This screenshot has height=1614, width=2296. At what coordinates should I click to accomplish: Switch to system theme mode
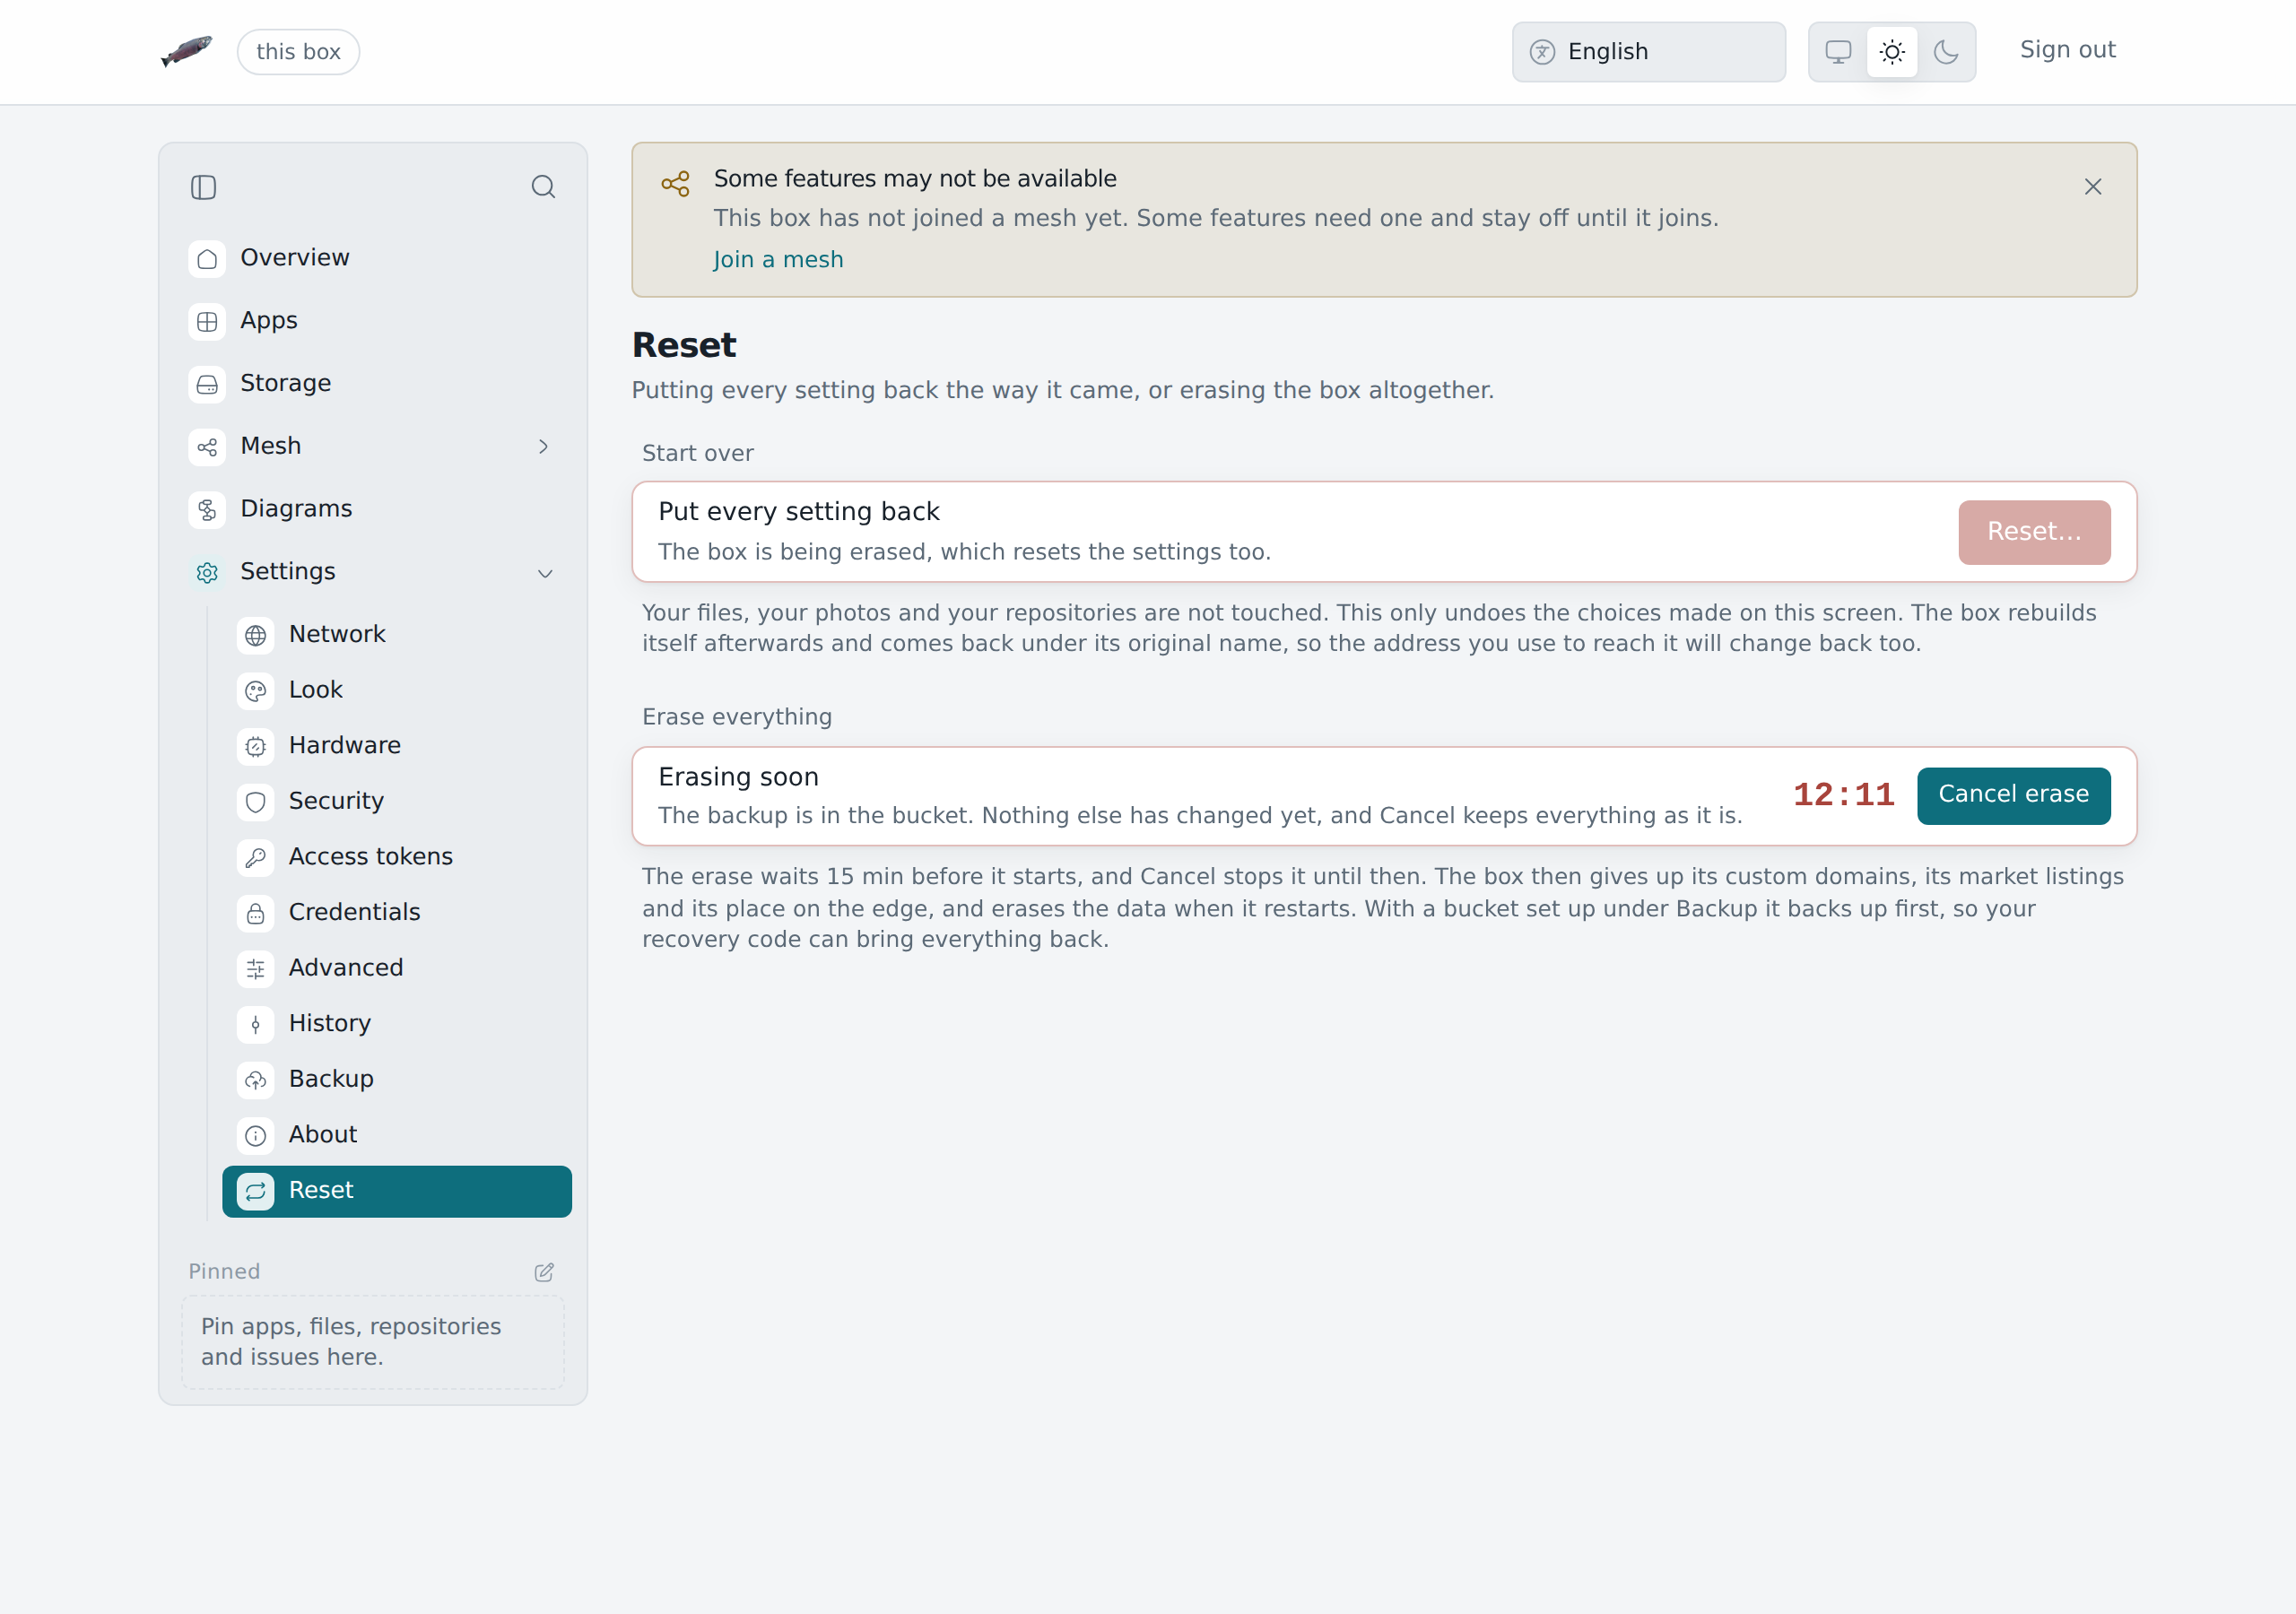coord(1838,52)
